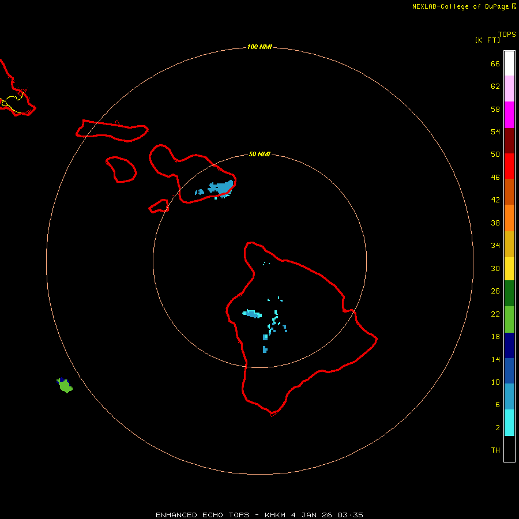Choose the bright red legend color segment
519x519 pixels.
coord(509,166)
